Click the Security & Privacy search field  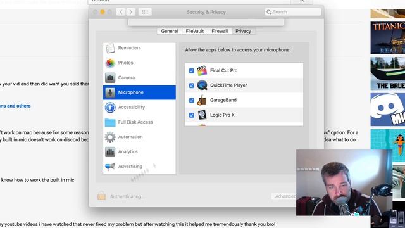(x=293, y=12)
